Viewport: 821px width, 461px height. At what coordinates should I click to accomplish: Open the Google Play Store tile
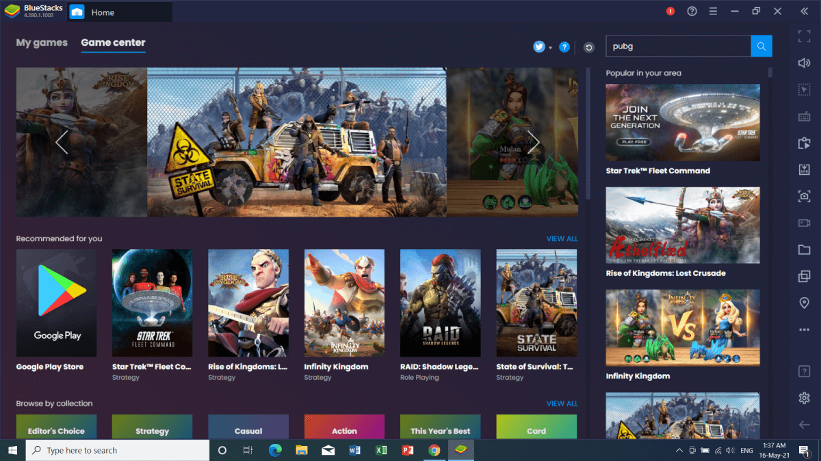coord(56,303)
